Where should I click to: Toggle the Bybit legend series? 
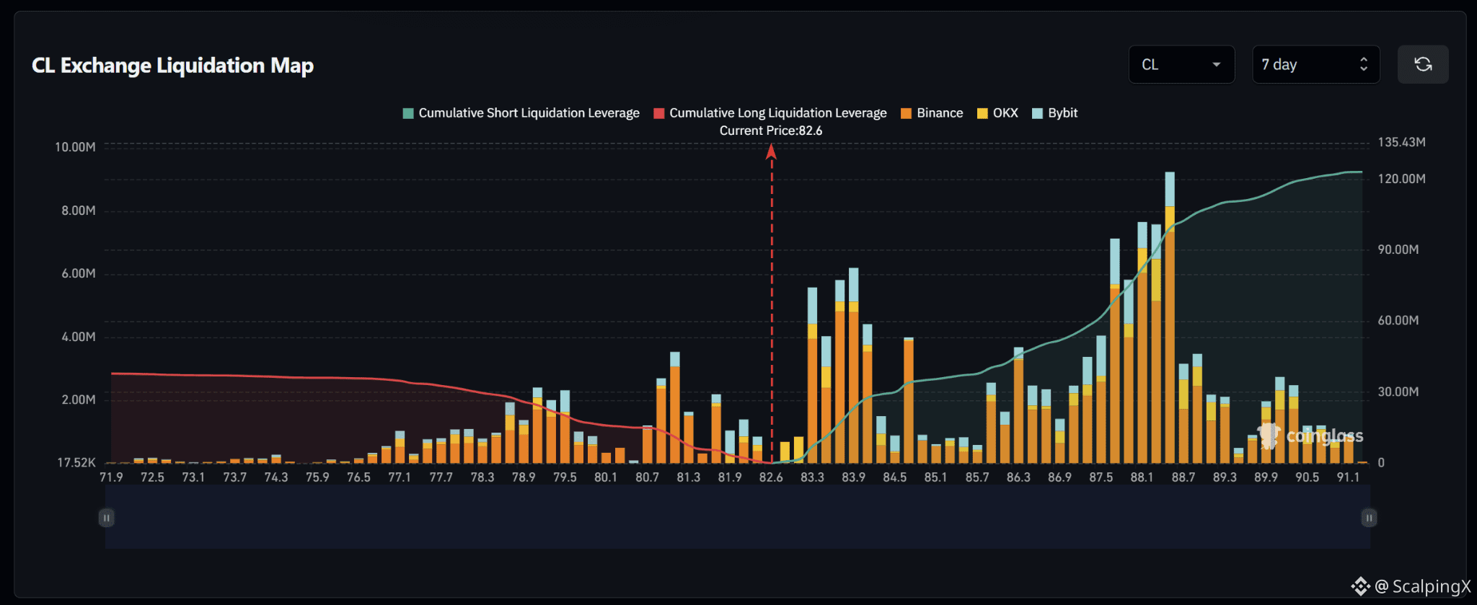pos(1054,113)
